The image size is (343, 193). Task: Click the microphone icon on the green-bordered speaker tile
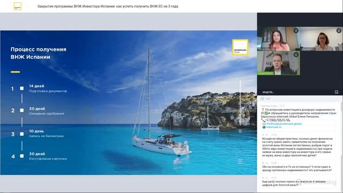(x=296, y=55)
